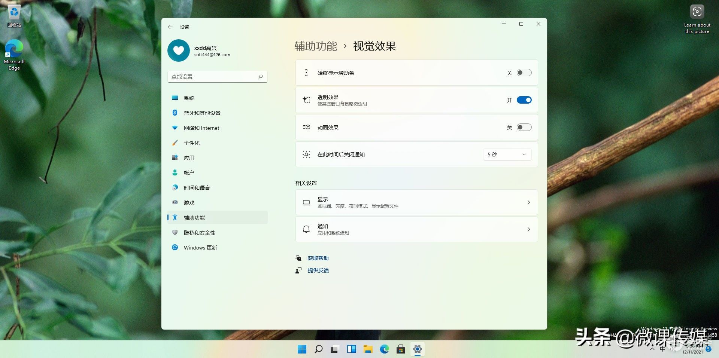Expand the 显示 related settings row

point(416,202)
